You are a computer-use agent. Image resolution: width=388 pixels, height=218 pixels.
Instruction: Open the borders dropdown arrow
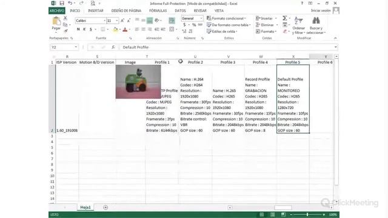(x=108, y=30)
